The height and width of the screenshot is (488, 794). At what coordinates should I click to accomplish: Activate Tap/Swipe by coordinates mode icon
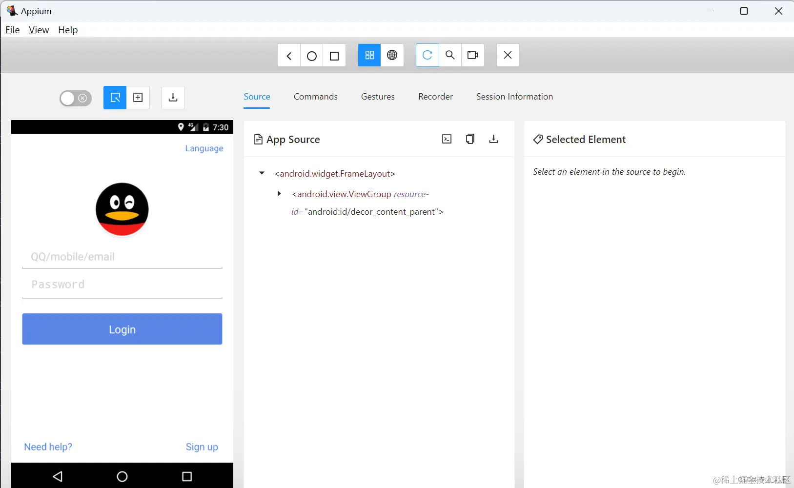click(138, 98)
